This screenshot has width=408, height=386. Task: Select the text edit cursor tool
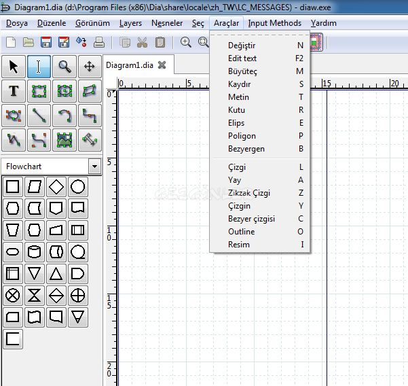coord(39,67)
